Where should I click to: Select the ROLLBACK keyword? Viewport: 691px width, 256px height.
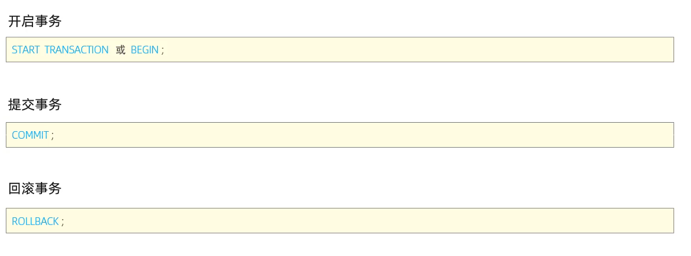pyautogui.click(x=35, y=221)
